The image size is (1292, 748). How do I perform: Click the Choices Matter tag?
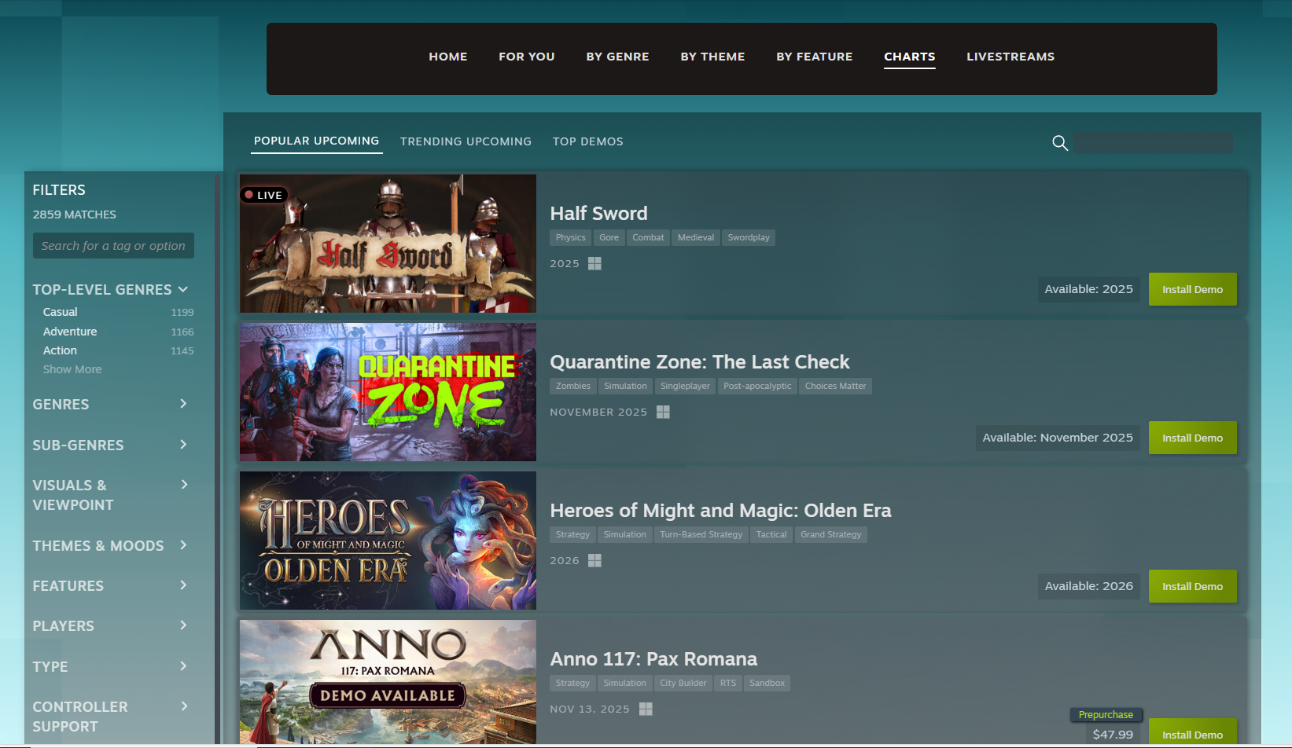pyautogui.click(x=835, y=386)
